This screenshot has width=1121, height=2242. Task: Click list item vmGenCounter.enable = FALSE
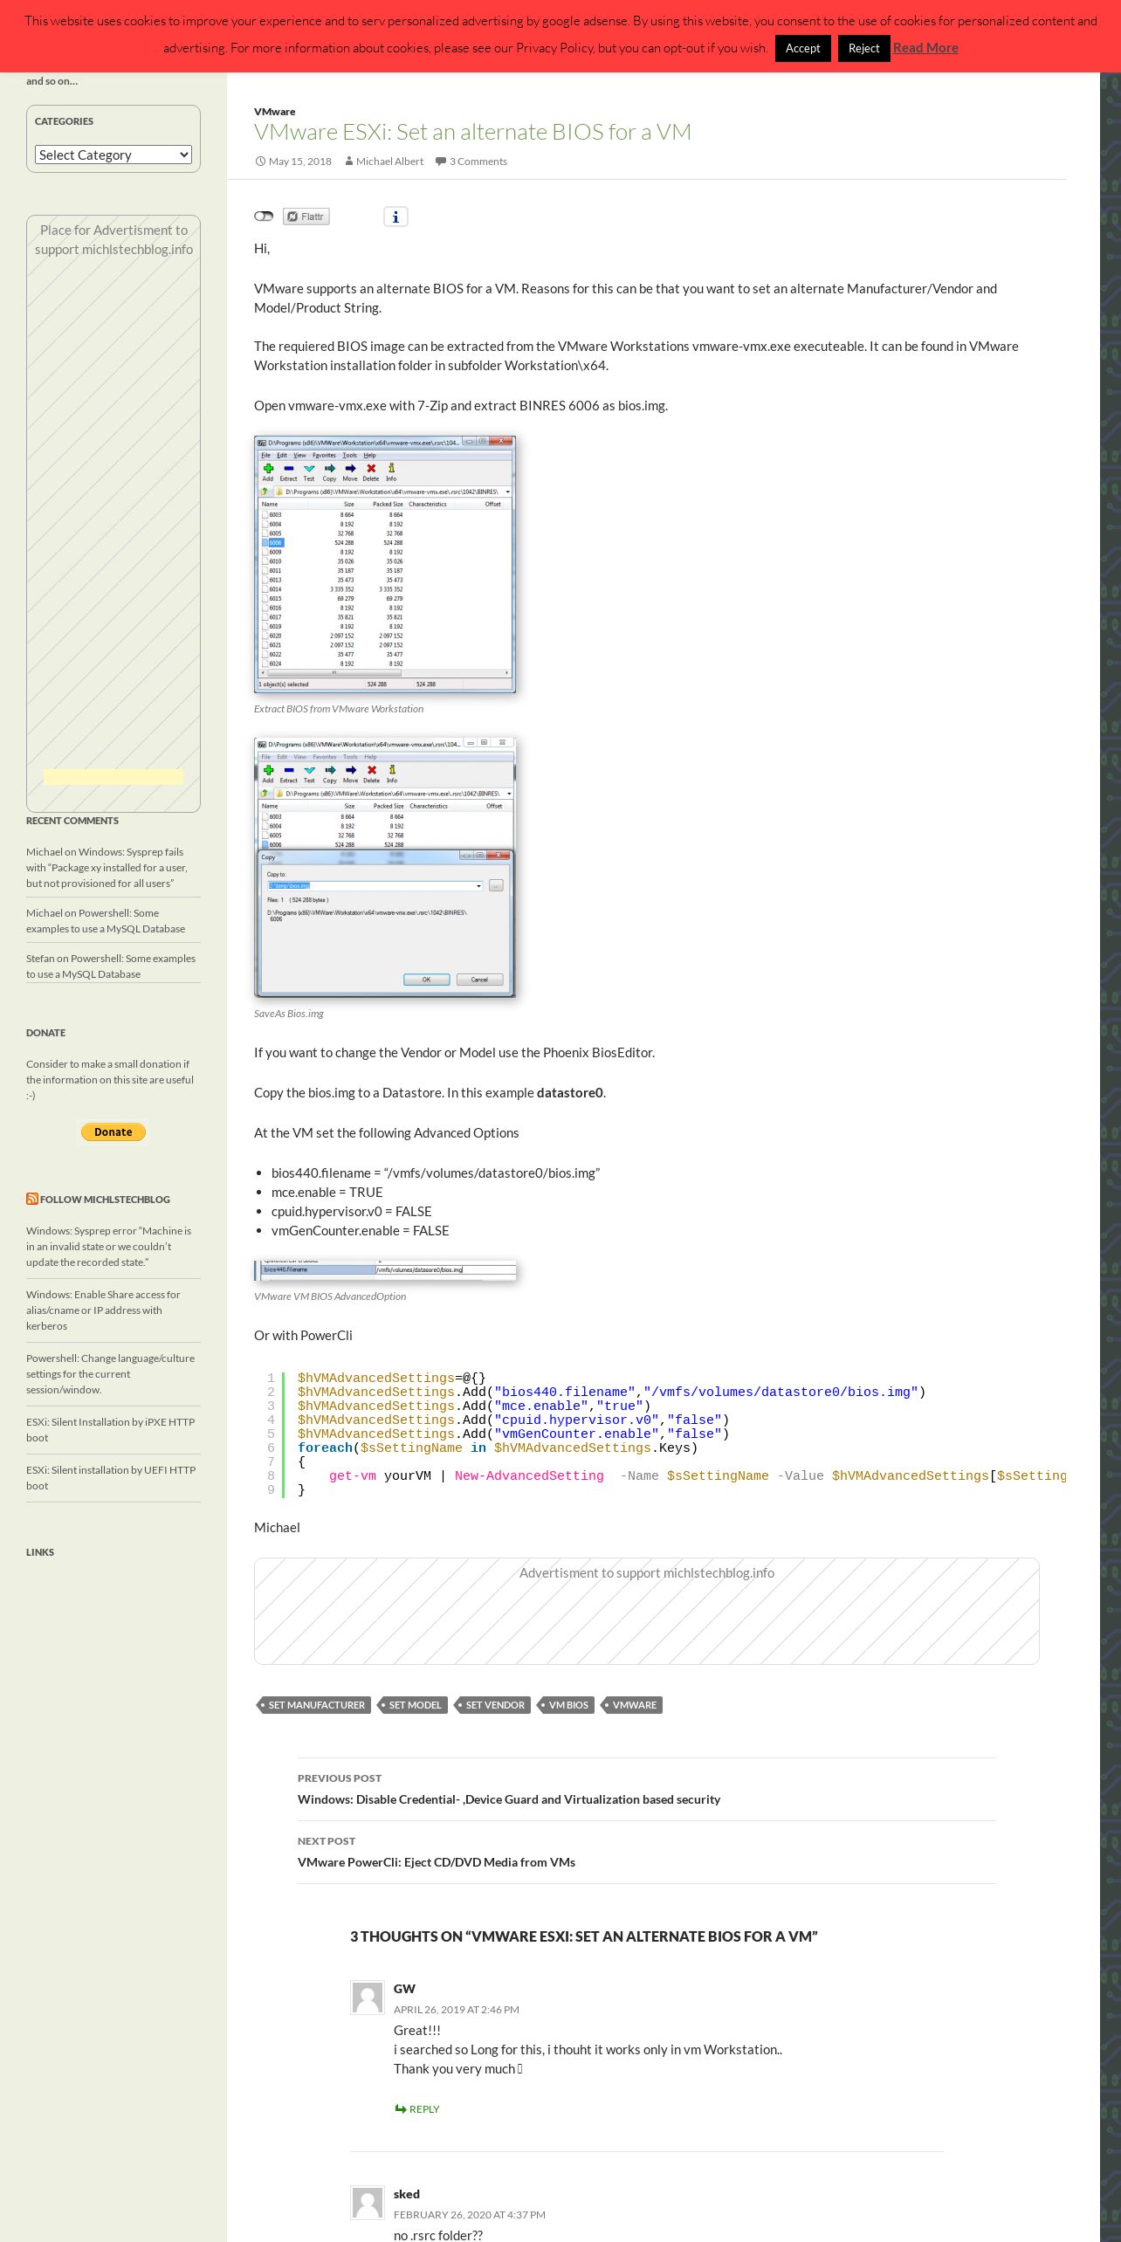(361, 1231)
